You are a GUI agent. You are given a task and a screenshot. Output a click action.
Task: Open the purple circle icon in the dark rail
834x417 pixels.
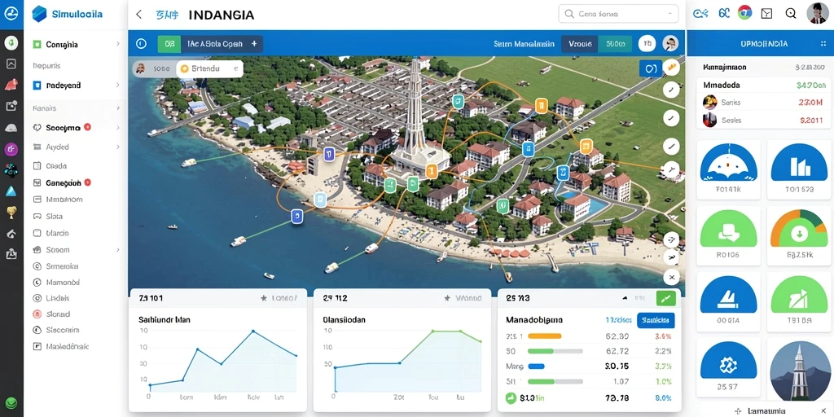[x=11, y=150]
